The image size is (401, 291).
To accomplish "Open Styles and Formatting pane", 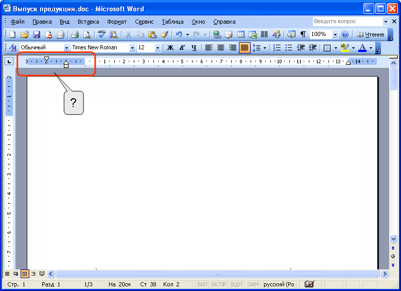I will click(12, 47).
